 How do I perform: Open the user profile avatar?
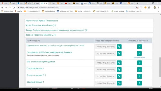(155, 7)
